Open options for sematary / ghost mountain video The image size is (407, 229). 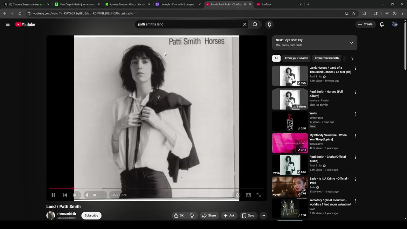[355, 201]
